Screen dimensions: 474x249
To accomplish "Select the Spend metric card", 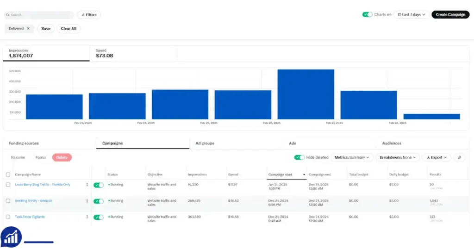I will coord(133,54).
